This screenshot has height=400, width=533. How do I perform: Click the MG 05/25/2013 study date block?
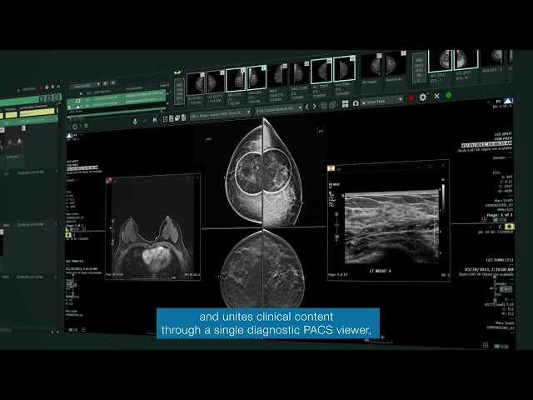419,67
